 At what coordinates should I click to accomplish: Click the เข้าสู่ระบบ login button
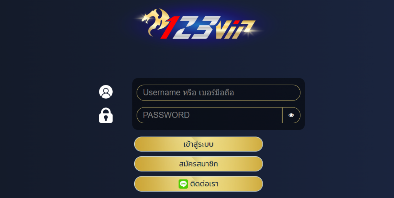[x=199, y=144]
